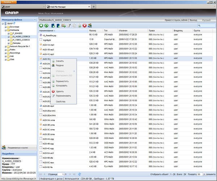Click the Выход logout link
The height and width of the screenshot is (181, 217).
tap(193, 20)
